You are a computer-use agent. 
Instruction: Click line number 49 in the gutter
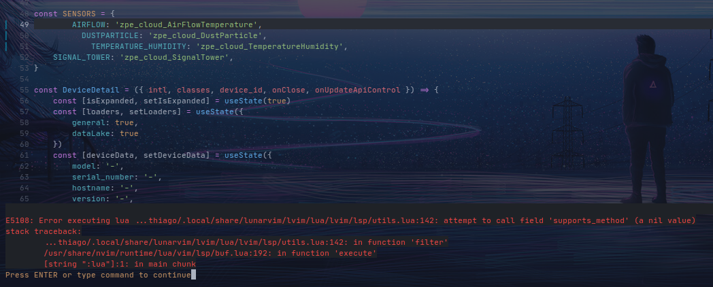24,24
